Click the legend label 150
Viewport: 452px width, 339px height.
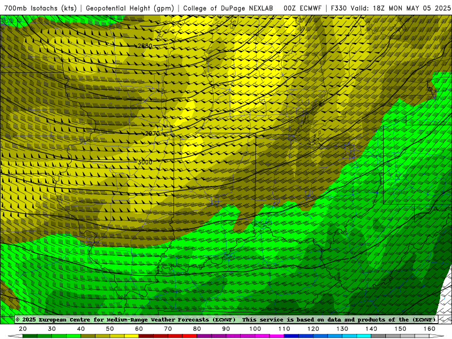(x=400, y=329)
